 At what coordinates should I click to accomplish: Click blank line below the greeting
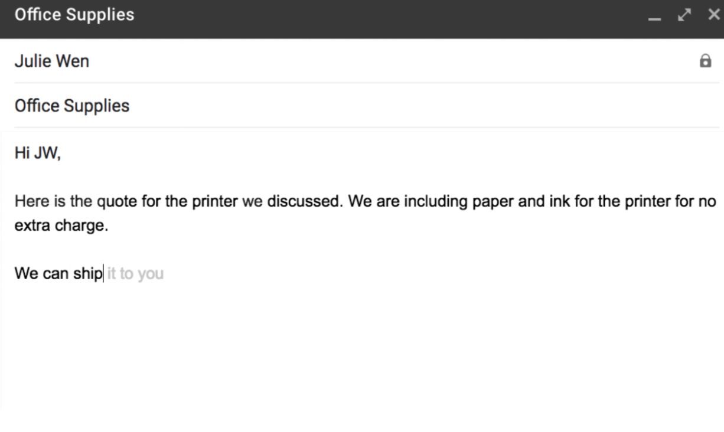(x=177, y=177)
